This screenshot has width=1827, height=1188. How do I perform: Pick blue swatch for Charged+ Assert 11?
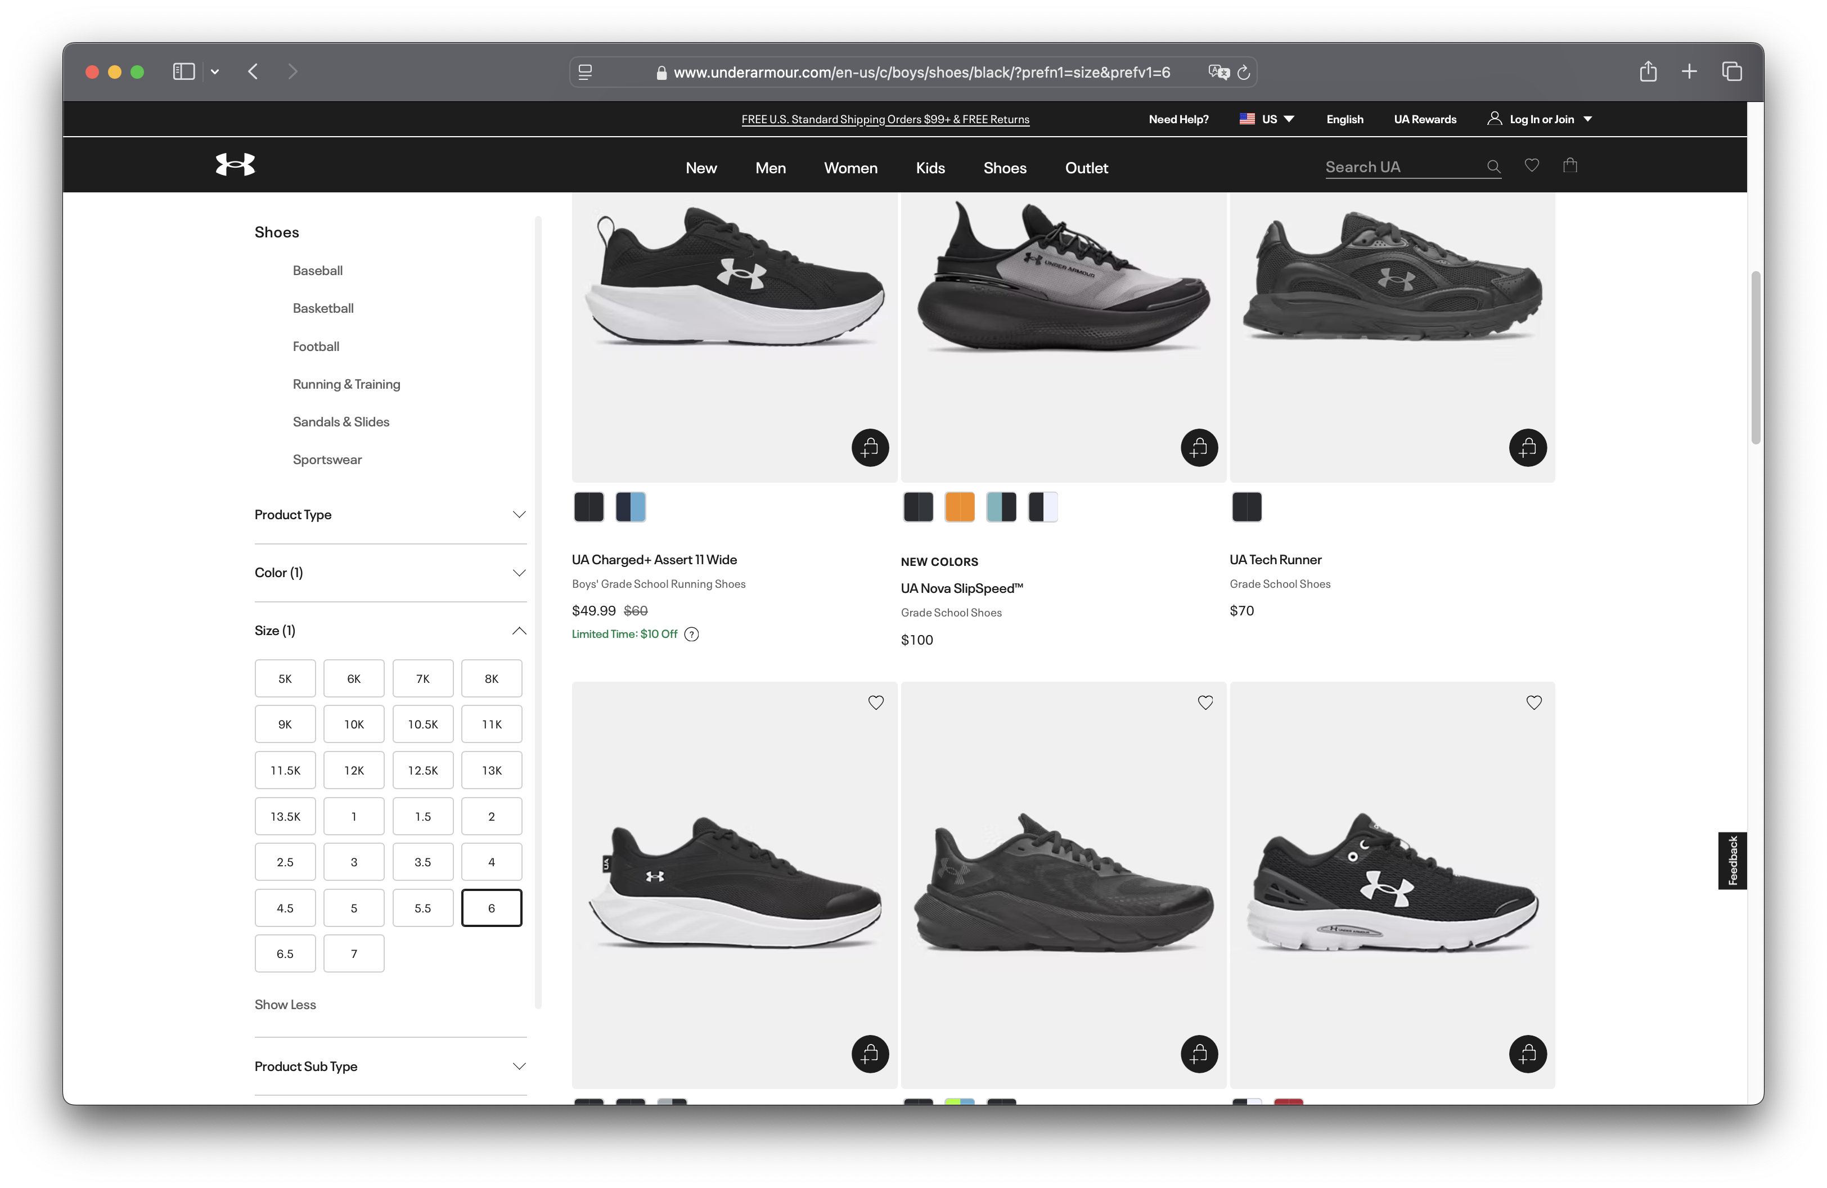click(630, 507)
